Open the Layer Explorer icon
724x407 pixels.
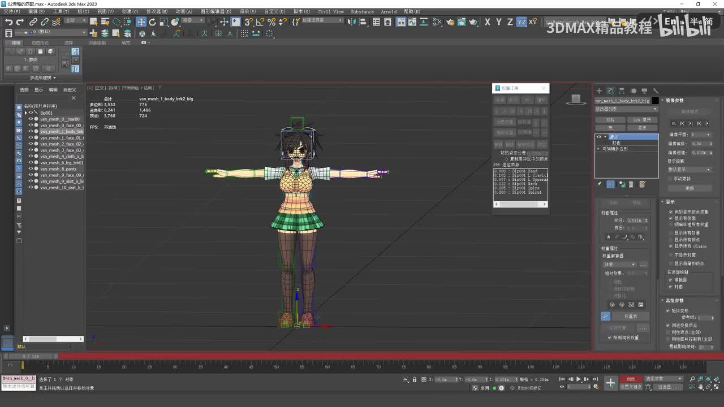387,22
